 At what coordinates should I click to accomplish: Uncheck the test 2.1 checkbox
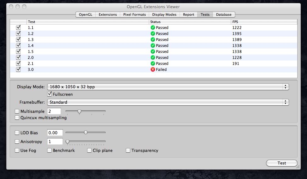[x=18, y=63]
